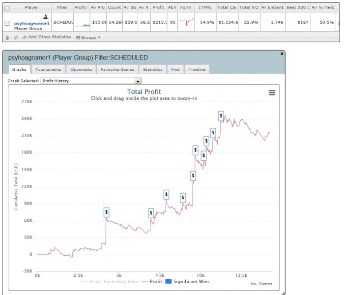Viewport: 344px width, 295px height.
Task: Click the Form bar chart in the row
Action: [186, 22]
